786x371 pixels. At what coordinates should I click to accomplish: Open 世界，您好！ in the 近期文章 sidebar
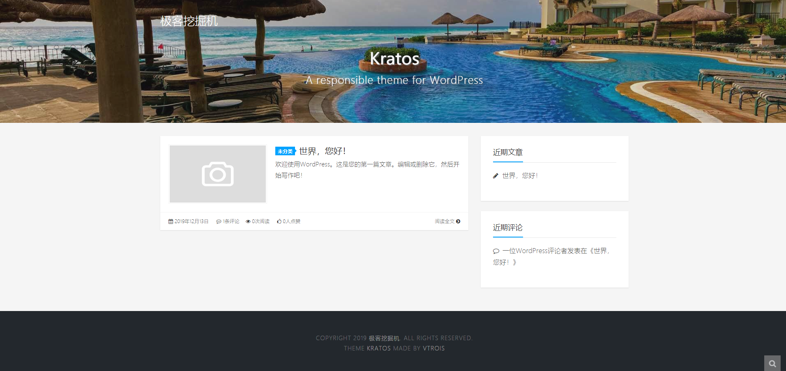point(520,176)
